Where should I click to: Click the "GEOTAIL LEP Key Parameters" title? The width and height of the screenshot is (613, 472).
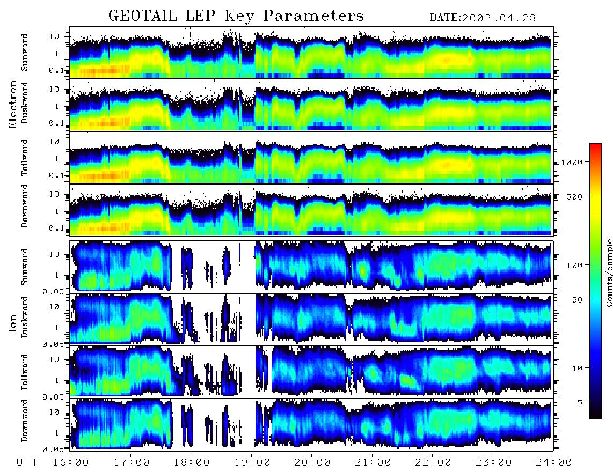pos(236,16)
